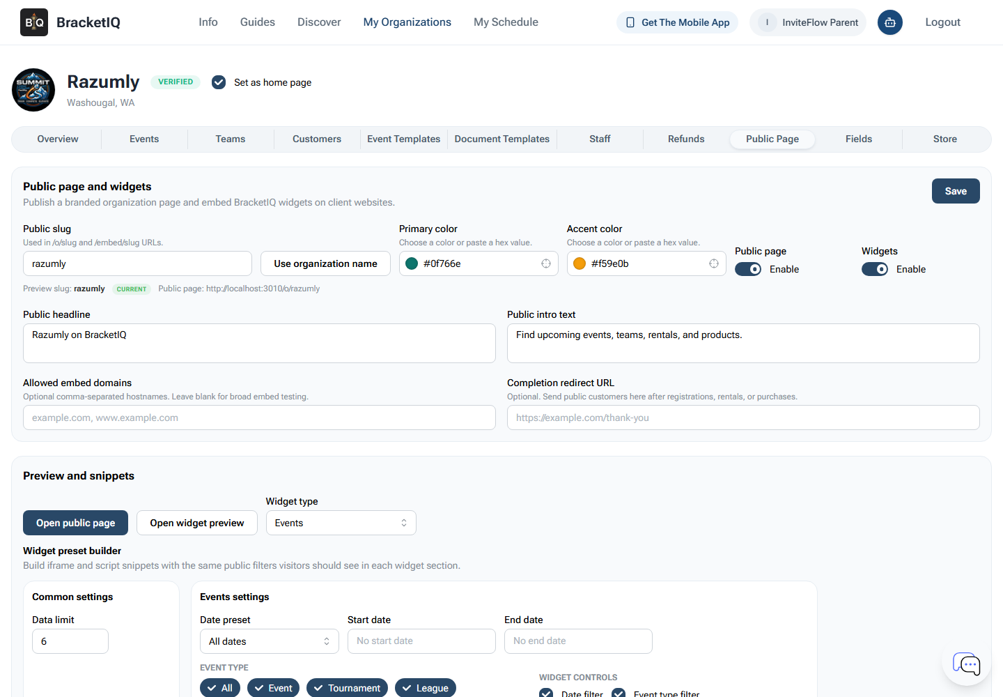Click the End date field
The width and height of the screenshot is (1003, 697).
tap(578, 641)
